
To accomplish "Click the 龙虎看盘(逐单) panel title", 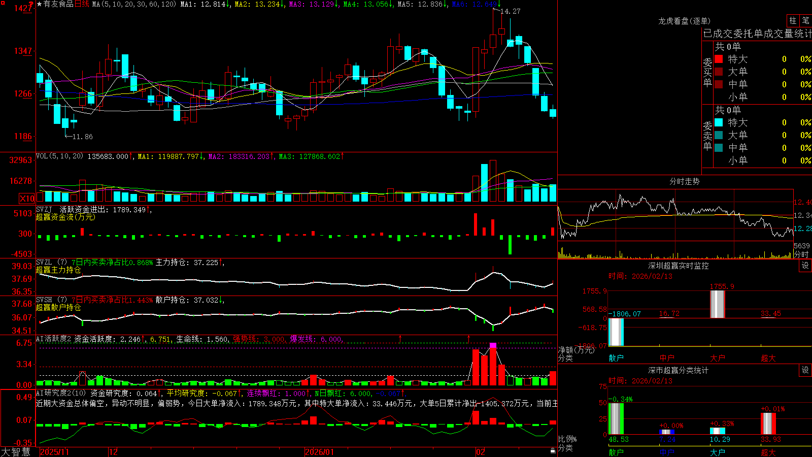I will tap(684, 21).
